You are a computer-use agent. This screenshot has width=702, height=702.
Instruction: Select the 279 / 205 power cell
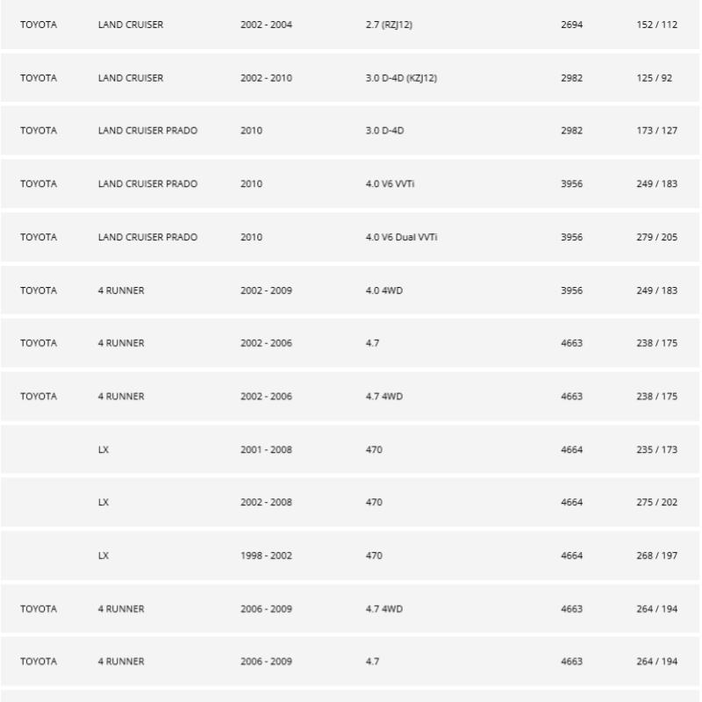point(656,237)
